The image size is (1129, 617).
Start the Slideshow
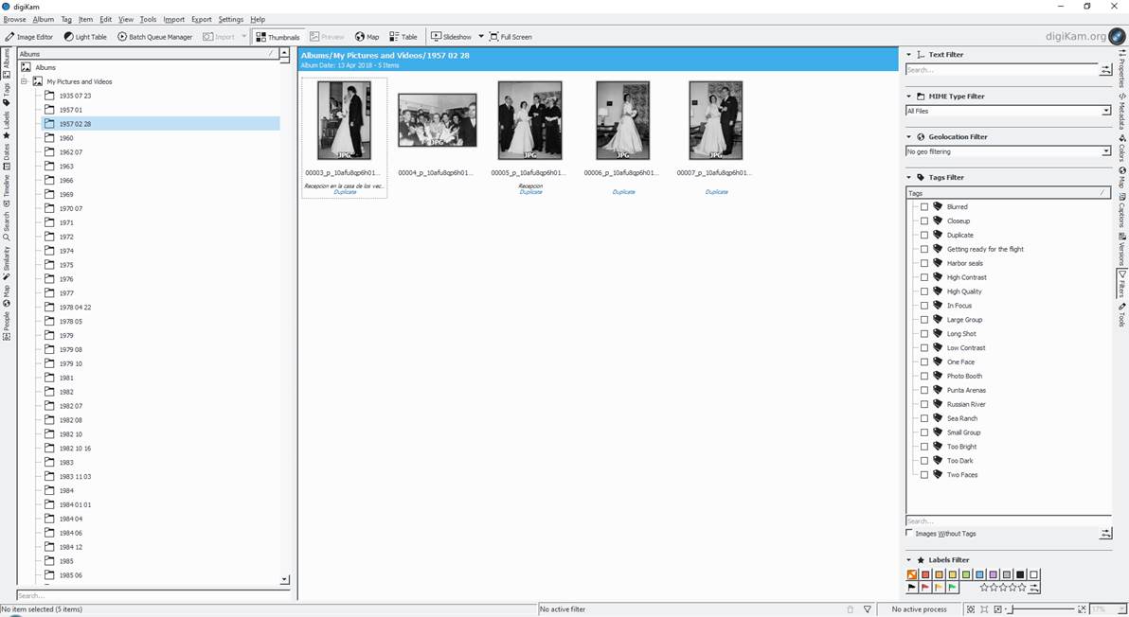[451, 37]
